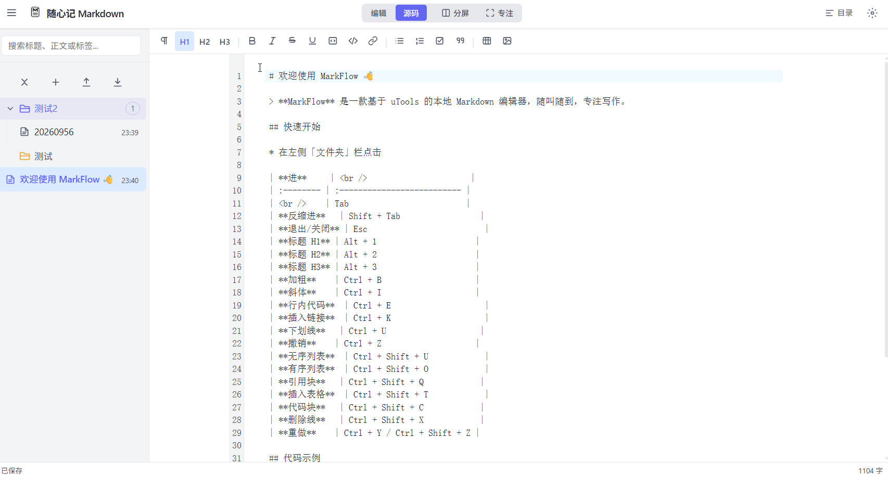Click the '## 代码示例' heading line
Screen dimensions: 888x477
[x=295, y=458]
